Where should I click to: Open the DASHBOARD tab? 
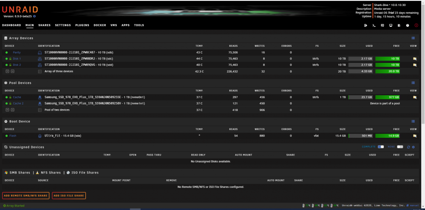pos(11,25)
